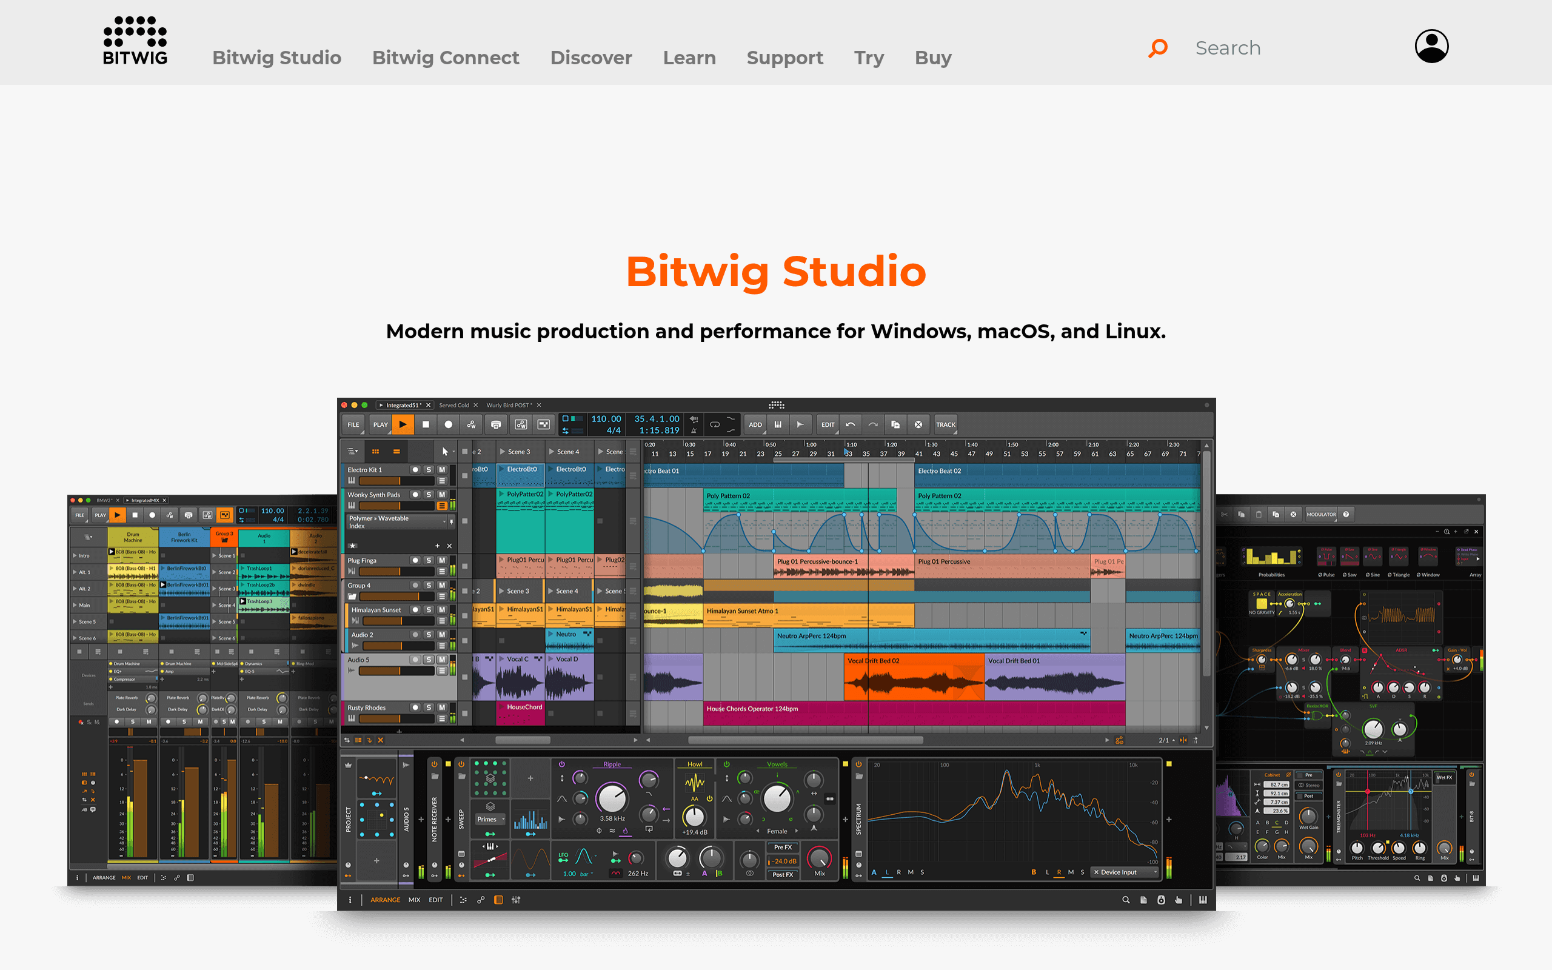
Task: Mute the Himalayan Sunset track
Action: [442, 609]
